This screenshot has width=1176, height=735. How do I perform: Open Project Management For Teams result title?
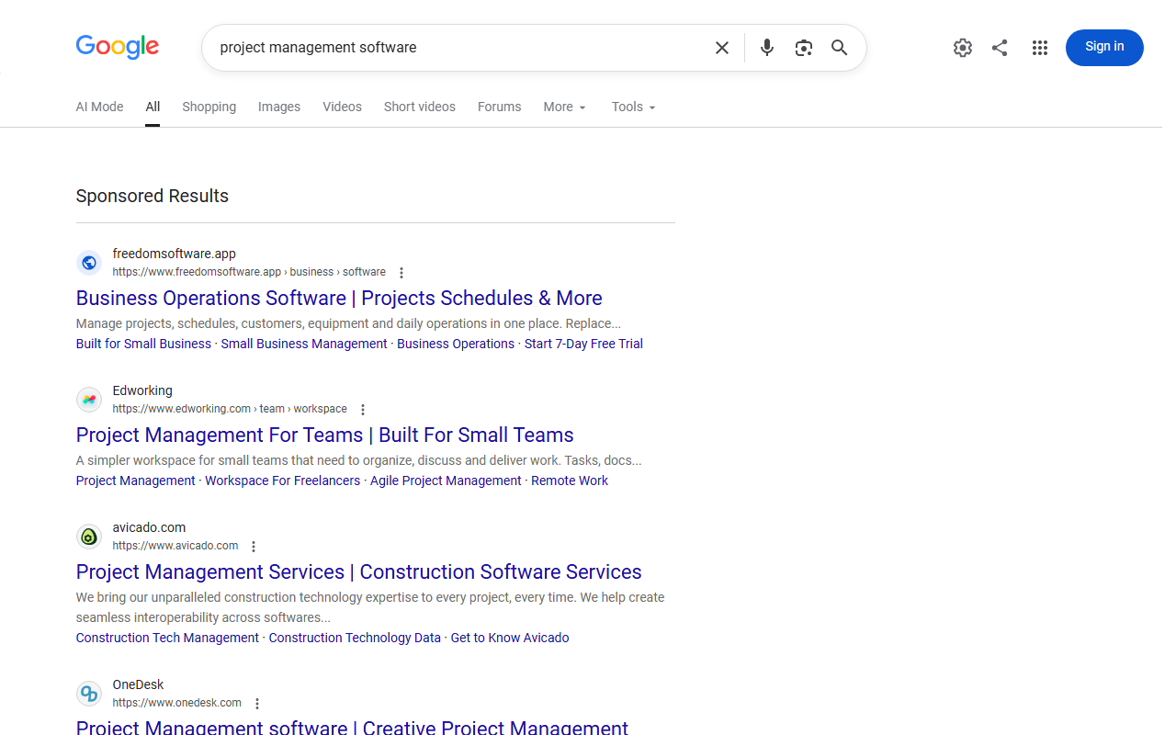[324, 435]
